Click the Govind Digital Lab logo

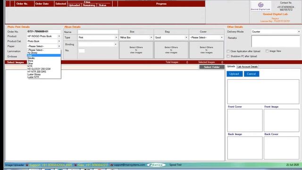pos(260,6)
